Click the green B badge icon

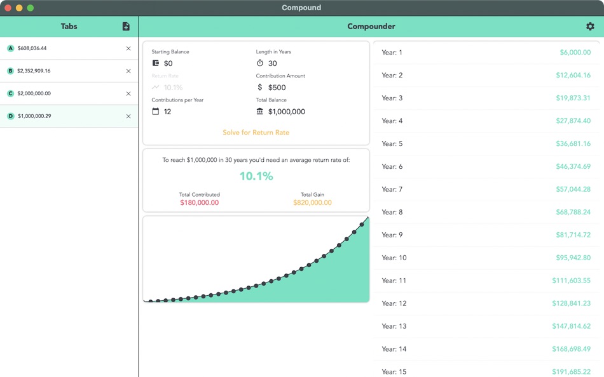10,71
